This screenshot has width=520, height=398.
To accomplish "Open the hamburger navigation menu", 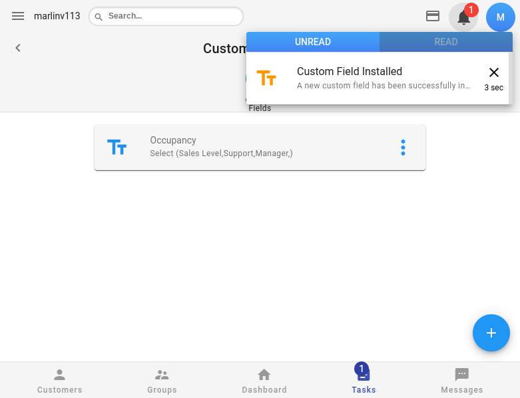I will 18,16.
